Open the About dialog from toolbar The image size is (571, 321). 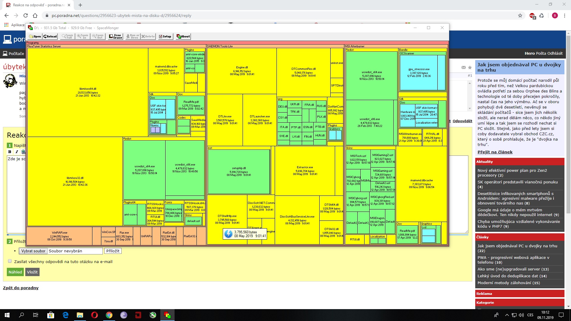(183, 36)
